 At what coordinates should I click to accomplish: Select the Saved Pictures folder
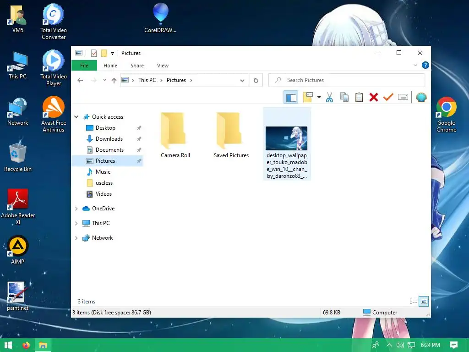[x=231, y=135]
